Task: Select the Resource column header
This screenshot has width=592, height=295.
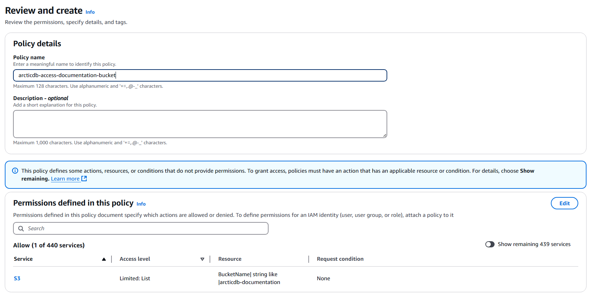Action: click(230, 259)
